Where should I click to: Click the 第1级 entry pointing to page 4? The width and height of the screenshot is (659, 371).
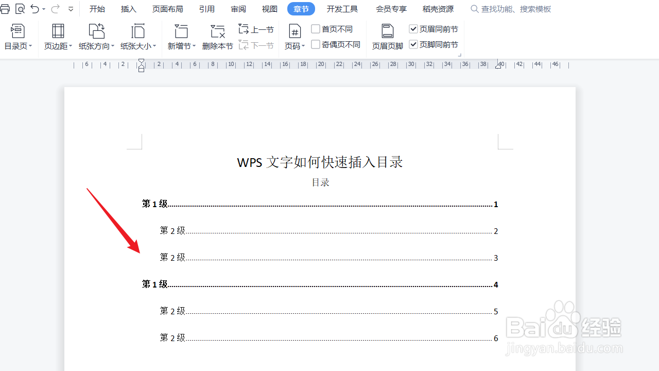pyautogui.click(x=320, y=284)
